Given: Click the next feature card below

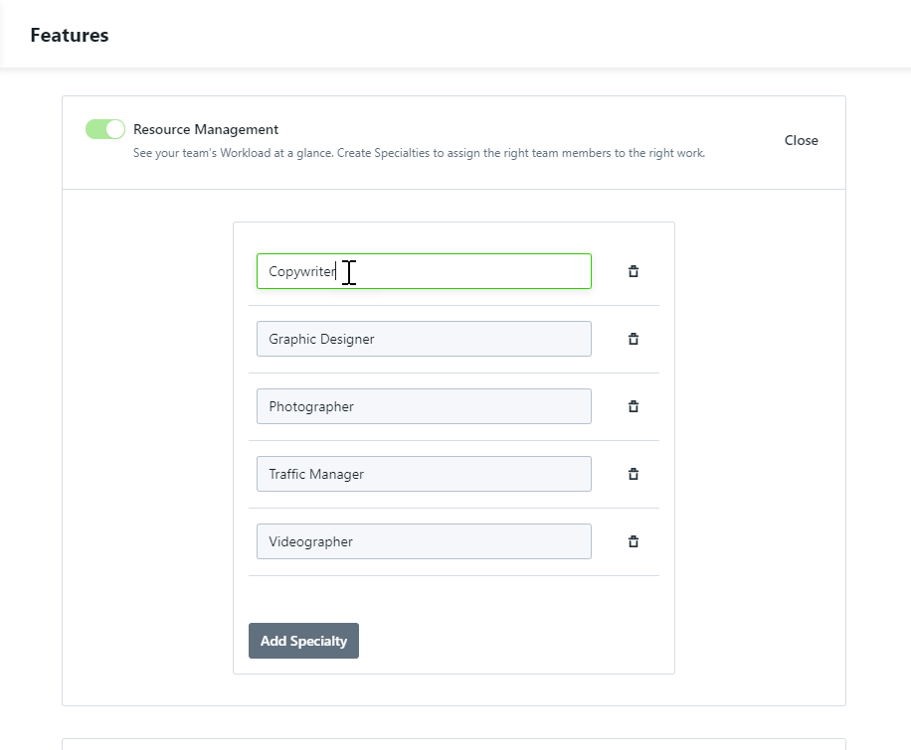Looking at the screenshot, I should click(454, 744).
